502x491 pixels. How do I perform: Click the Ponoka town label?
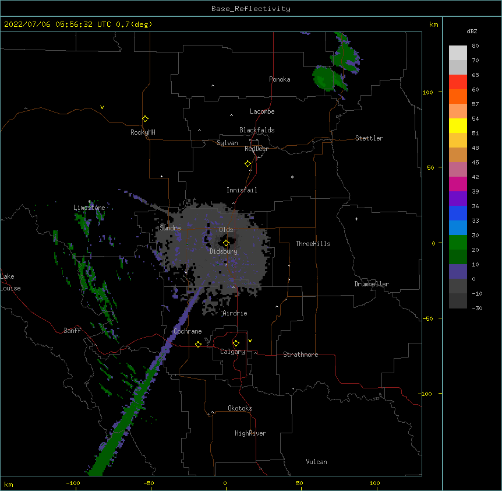[280, 79]
